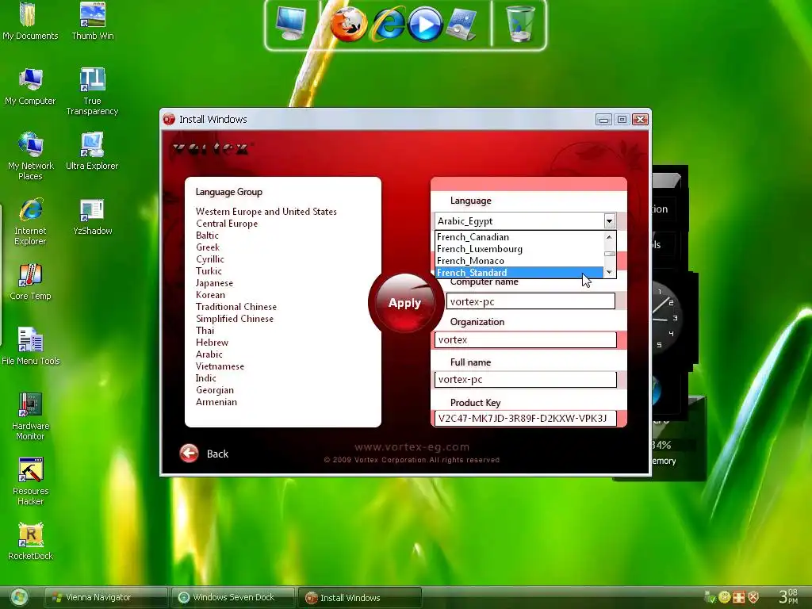Select Korean language group
Screen dimensions: 812x609
pyautogui.click(x=210, y=295)
